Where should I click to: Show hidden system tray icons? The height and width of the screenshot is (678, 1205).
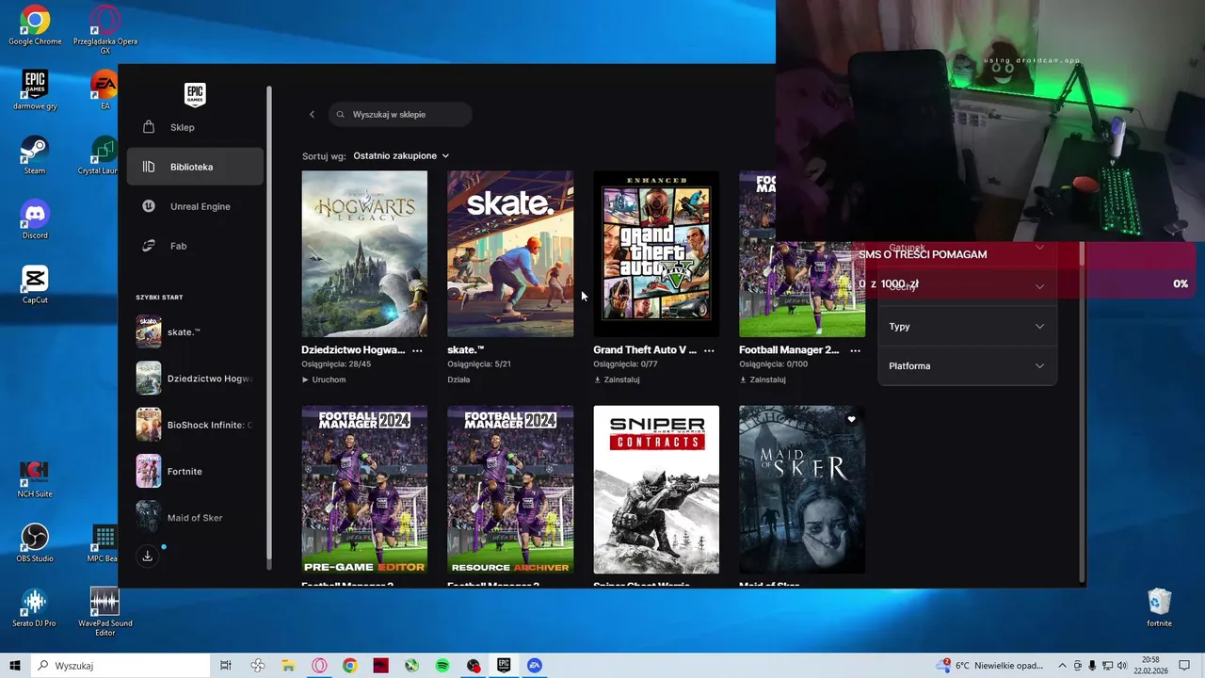[1064, 665]
